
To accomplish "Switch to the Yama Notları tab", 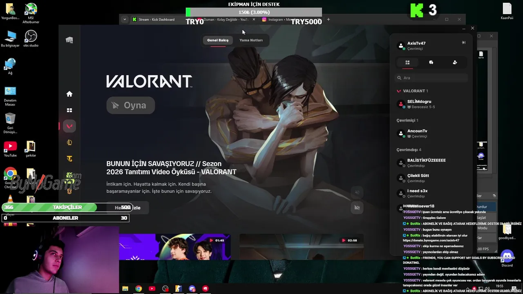I will 251,40.
